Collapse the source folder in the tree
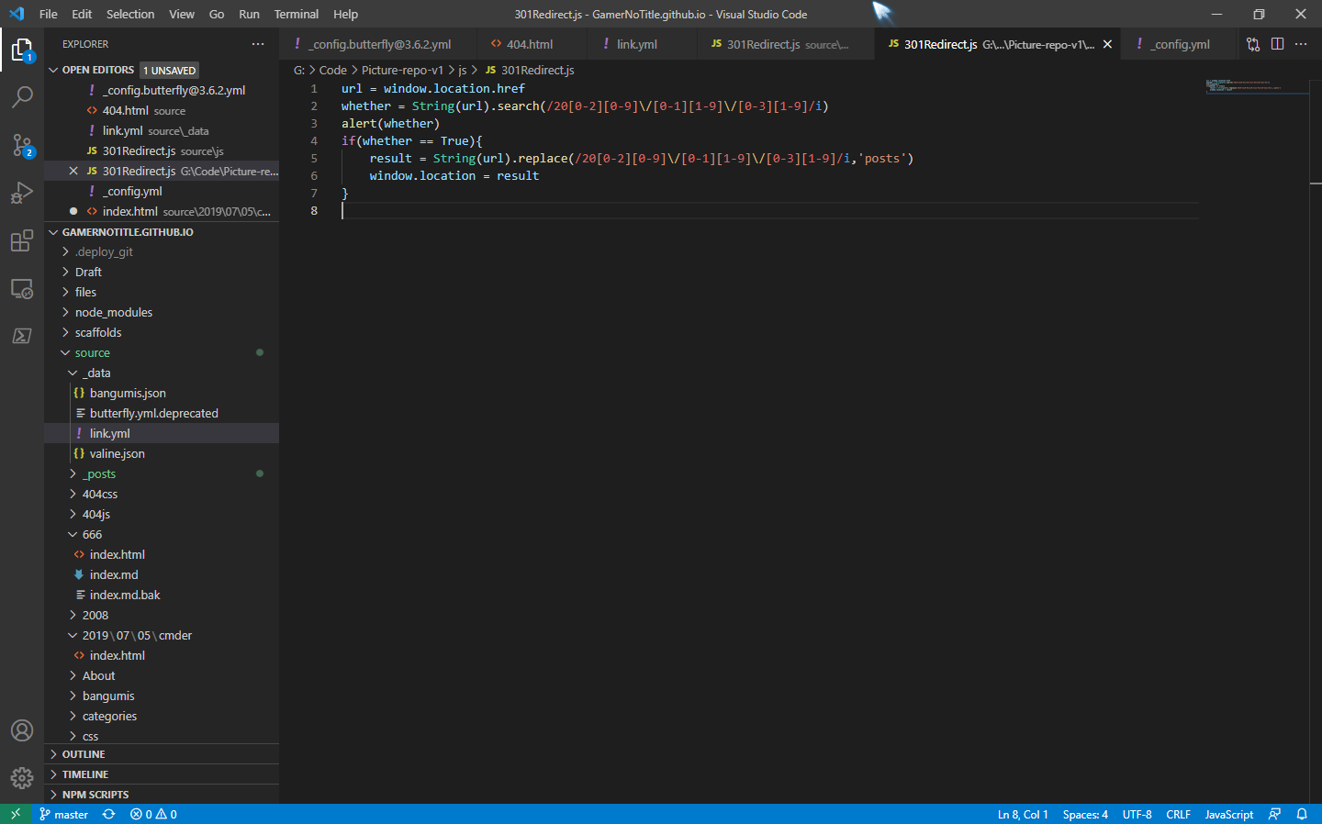1322x824 pixels. pos(92,352)
